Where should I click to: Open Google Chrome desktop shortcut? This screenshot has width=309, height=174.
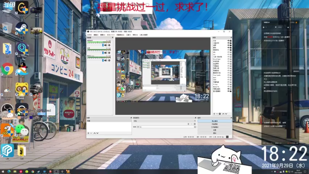[x=7, y=69]
